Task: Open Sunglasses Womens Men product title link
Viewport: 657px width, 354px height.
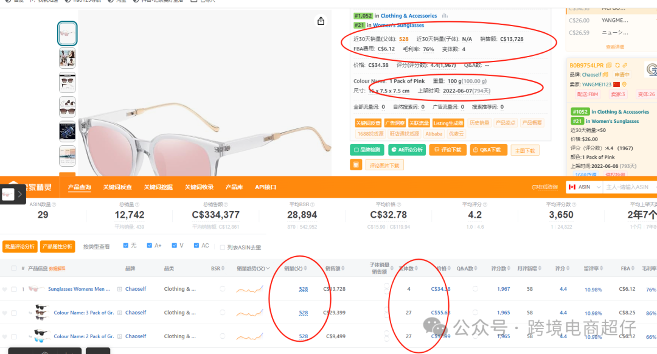Action: click(78, 289)
